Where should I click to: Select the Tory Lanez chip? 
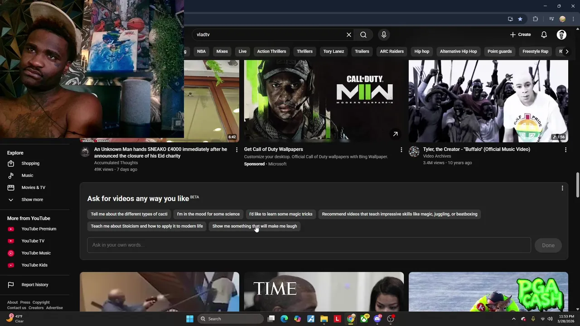333,51
